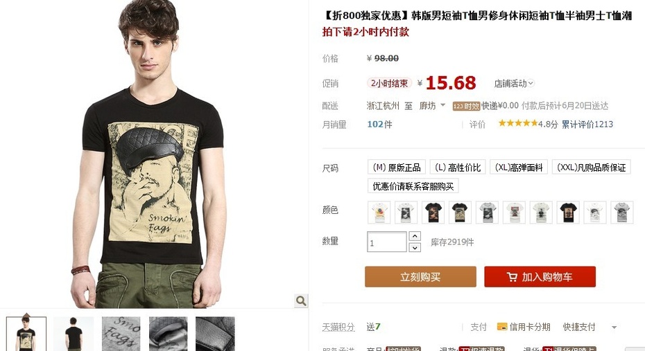Add item to cart with 加入购物车
The image size is (645, 351).
pos(540,277)
